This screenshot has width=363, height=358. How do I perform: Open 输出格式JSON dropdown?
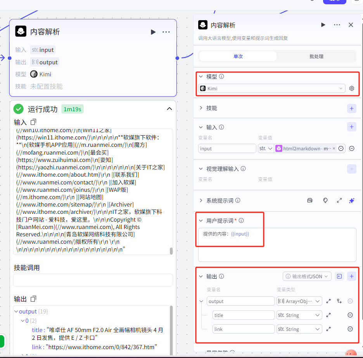click(x=307, y=276)
